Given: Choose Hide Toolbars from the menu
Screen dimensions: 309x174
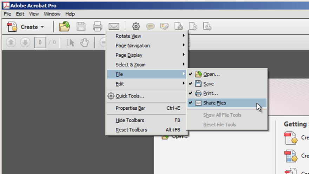Looking at the screenshot, I should [x=147, y=120].
